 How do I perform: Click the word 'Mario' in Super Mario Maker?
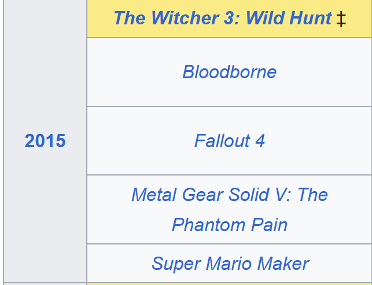coord(229,264)
